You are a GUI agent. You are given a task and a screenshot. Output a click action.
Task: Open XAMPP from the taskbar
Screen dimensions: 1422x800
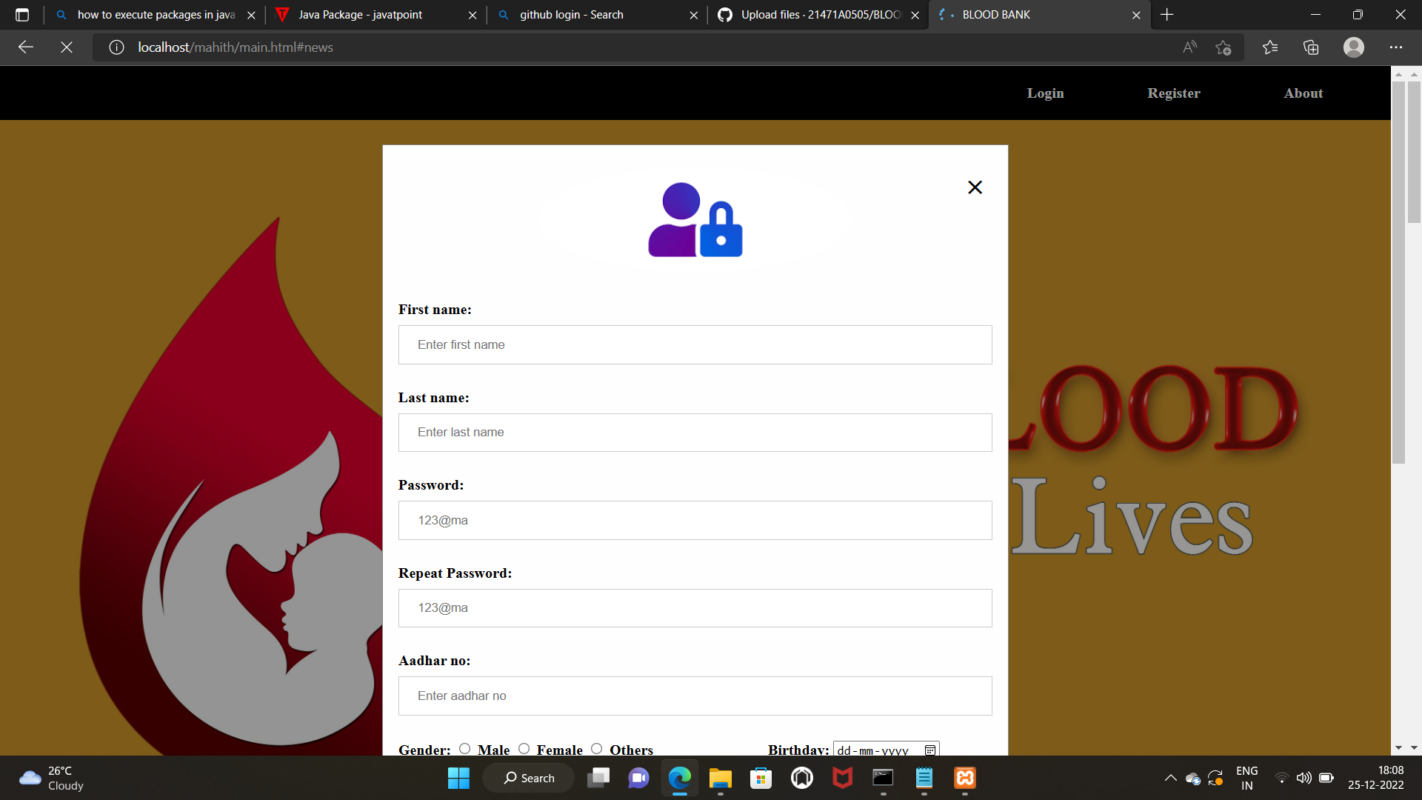pyautogui.click(x=964, y=778)
